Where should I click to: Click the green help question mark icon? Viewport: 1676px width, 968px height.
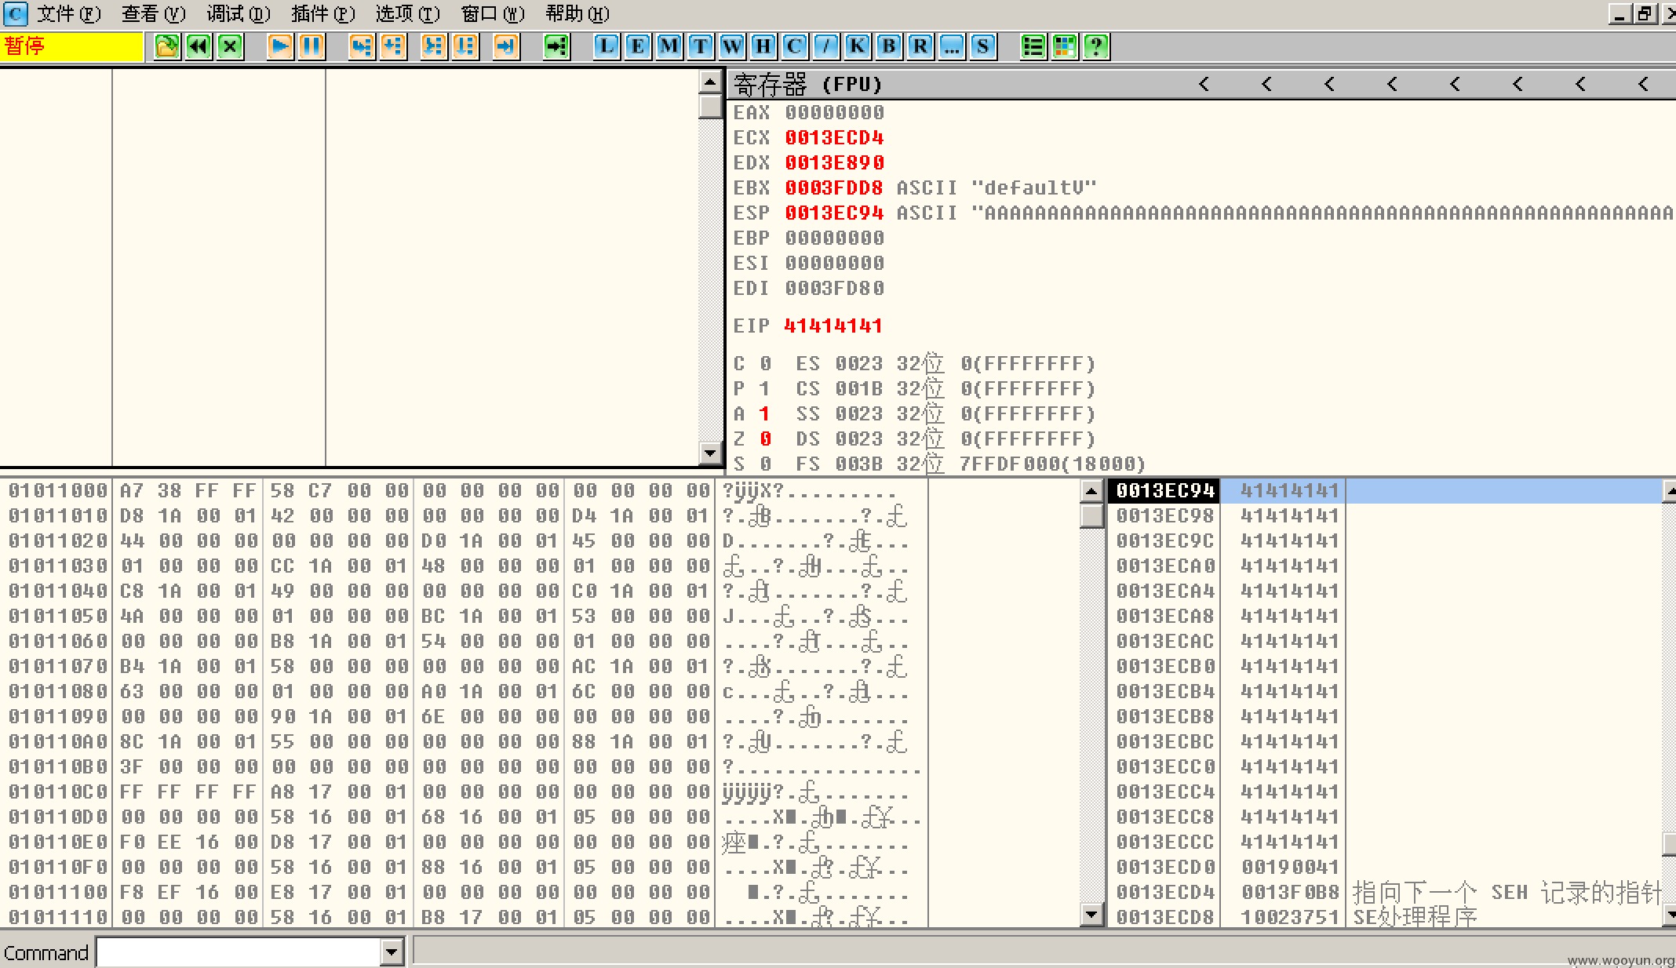1096,46
